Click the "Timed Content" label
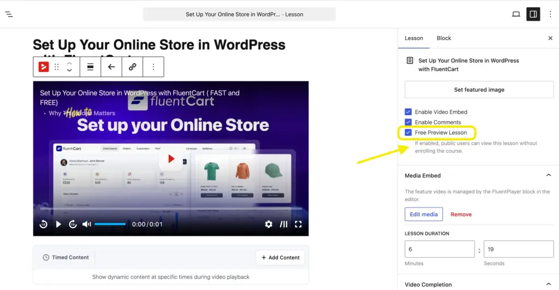Image resolution: width=559 pixels, height=290 pixels. [70, 257]
